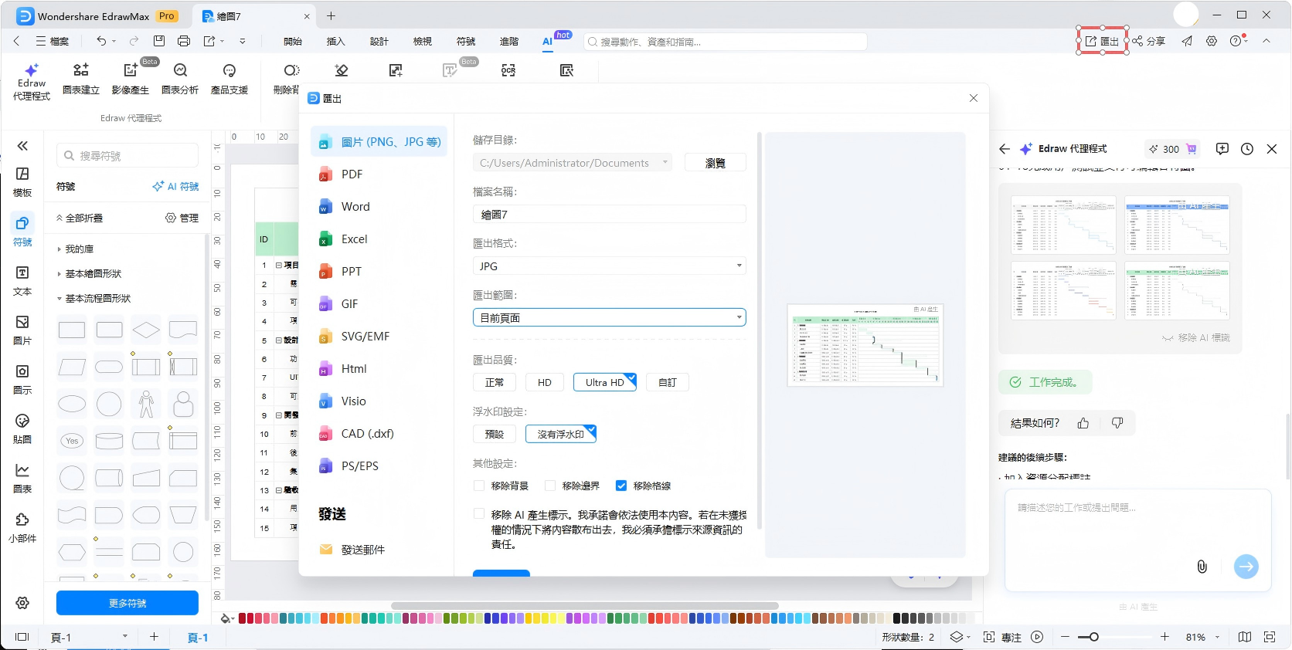Select Excel export type

379,239
